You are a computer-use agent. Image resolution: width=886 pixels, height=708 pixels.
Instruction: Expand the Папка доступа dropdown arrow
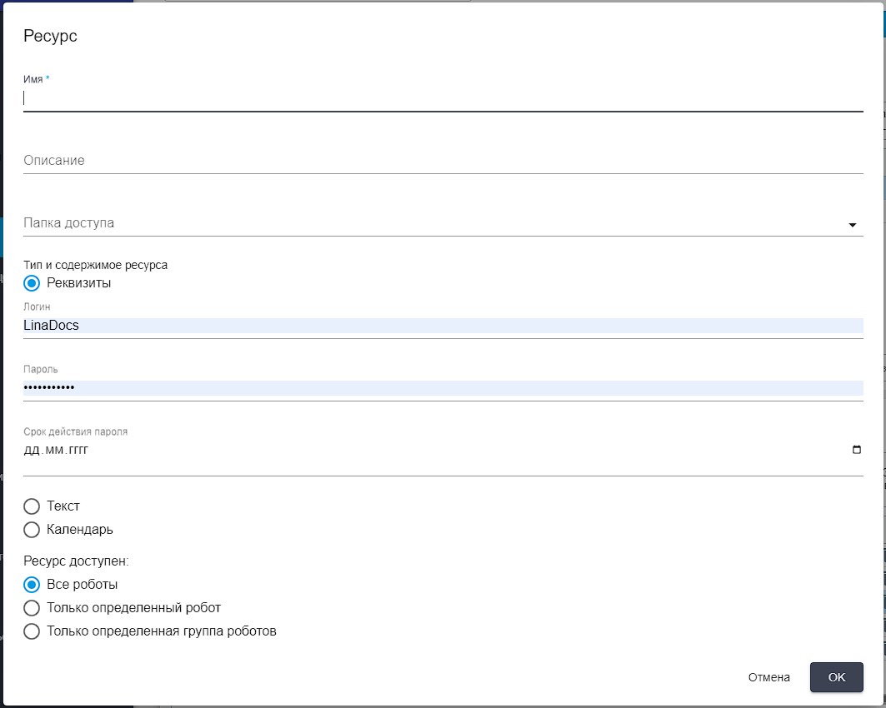tap(852, 225)
